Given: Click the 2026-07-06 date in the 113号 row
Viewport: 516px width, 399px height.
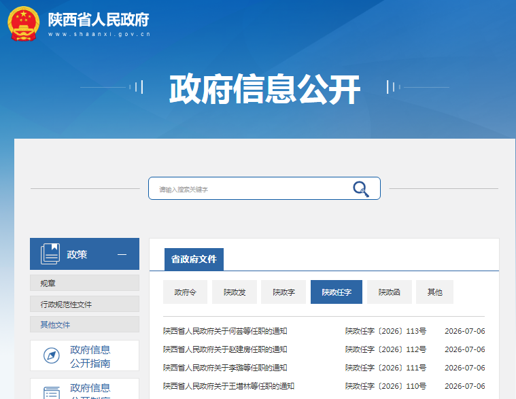Looking at the screenshot, I should (464, 331).
